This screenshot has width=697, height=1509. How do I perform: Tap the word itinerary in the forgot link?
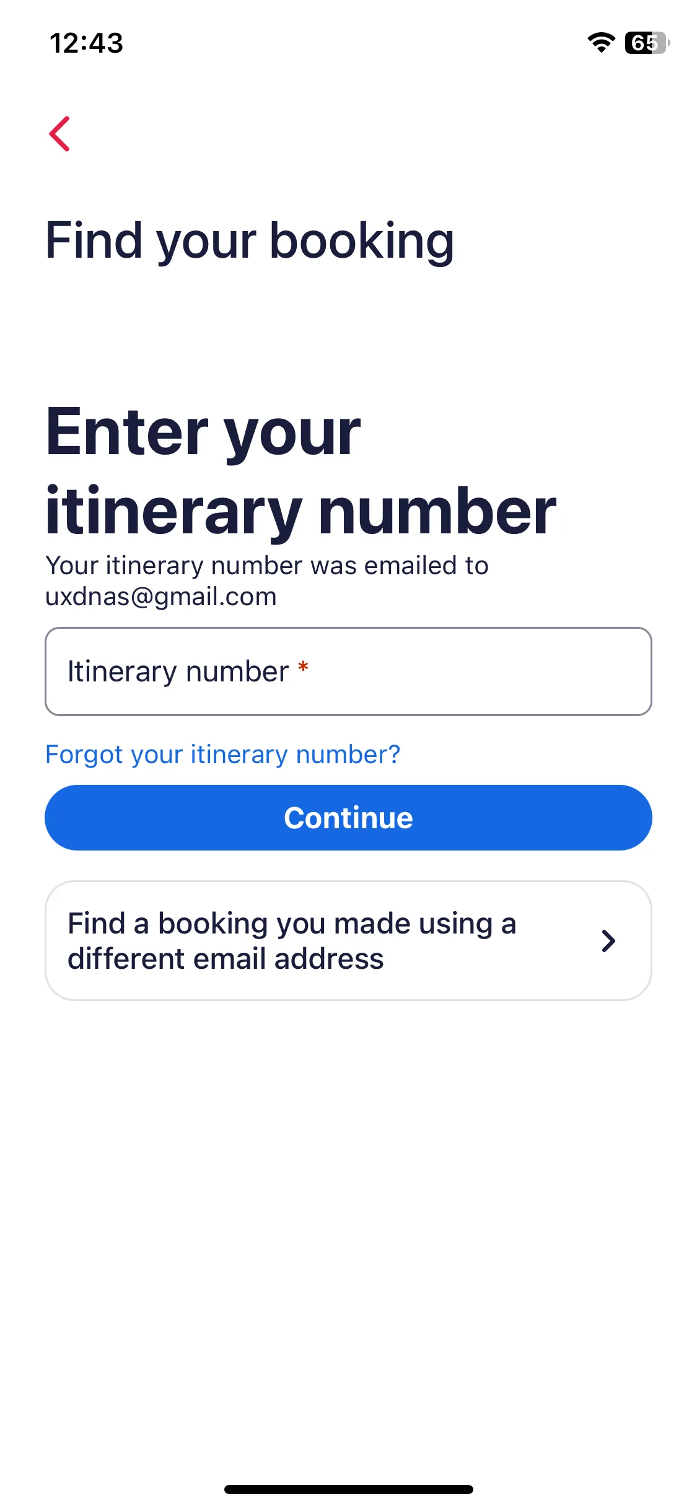pyautogui.click(x=239, y=754)
